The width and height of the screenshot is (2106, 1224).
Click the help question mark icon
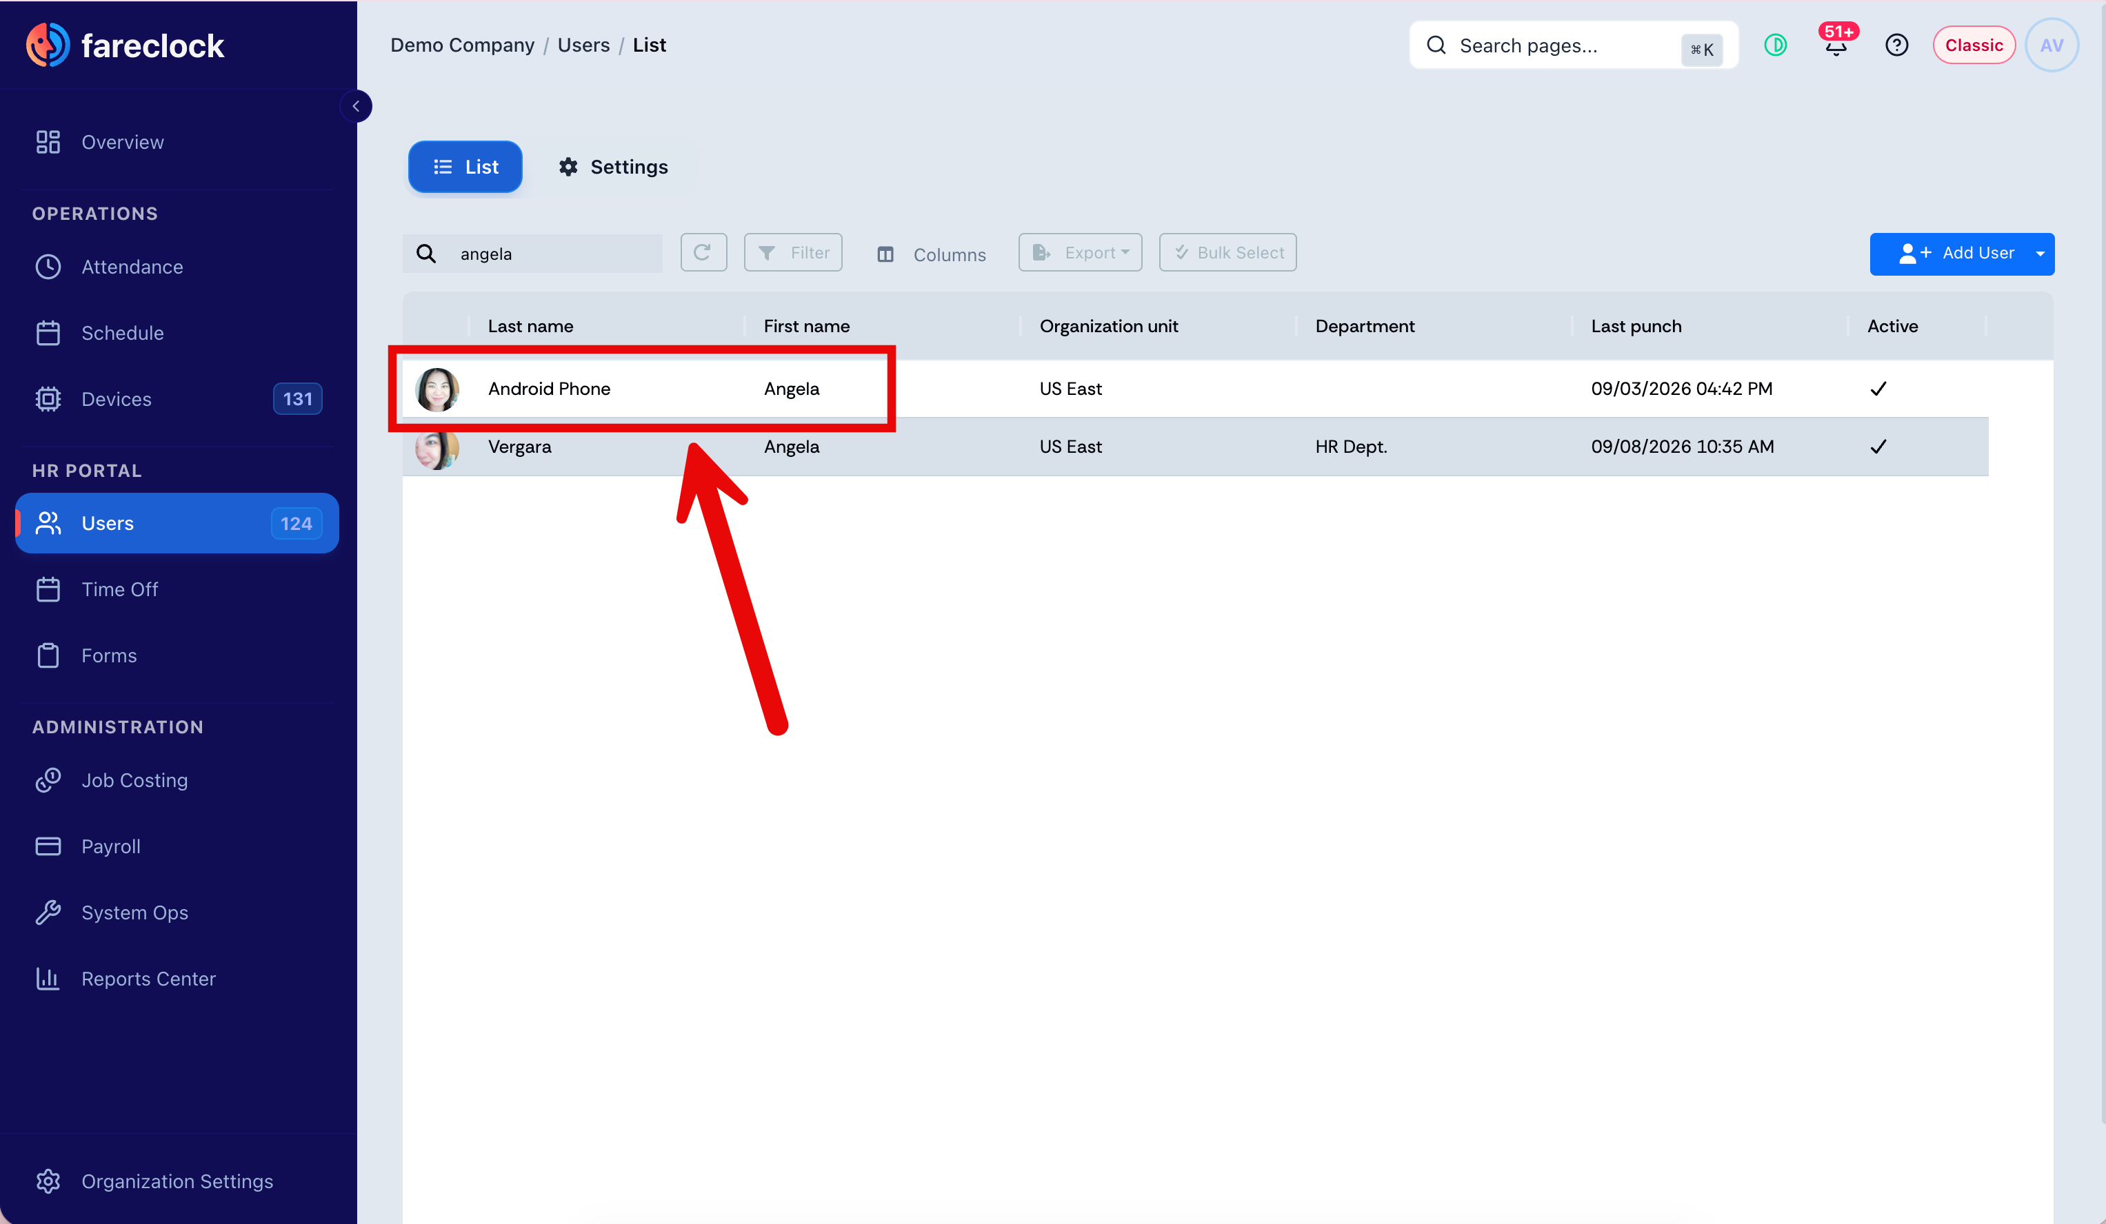[x=1896, y=45]
